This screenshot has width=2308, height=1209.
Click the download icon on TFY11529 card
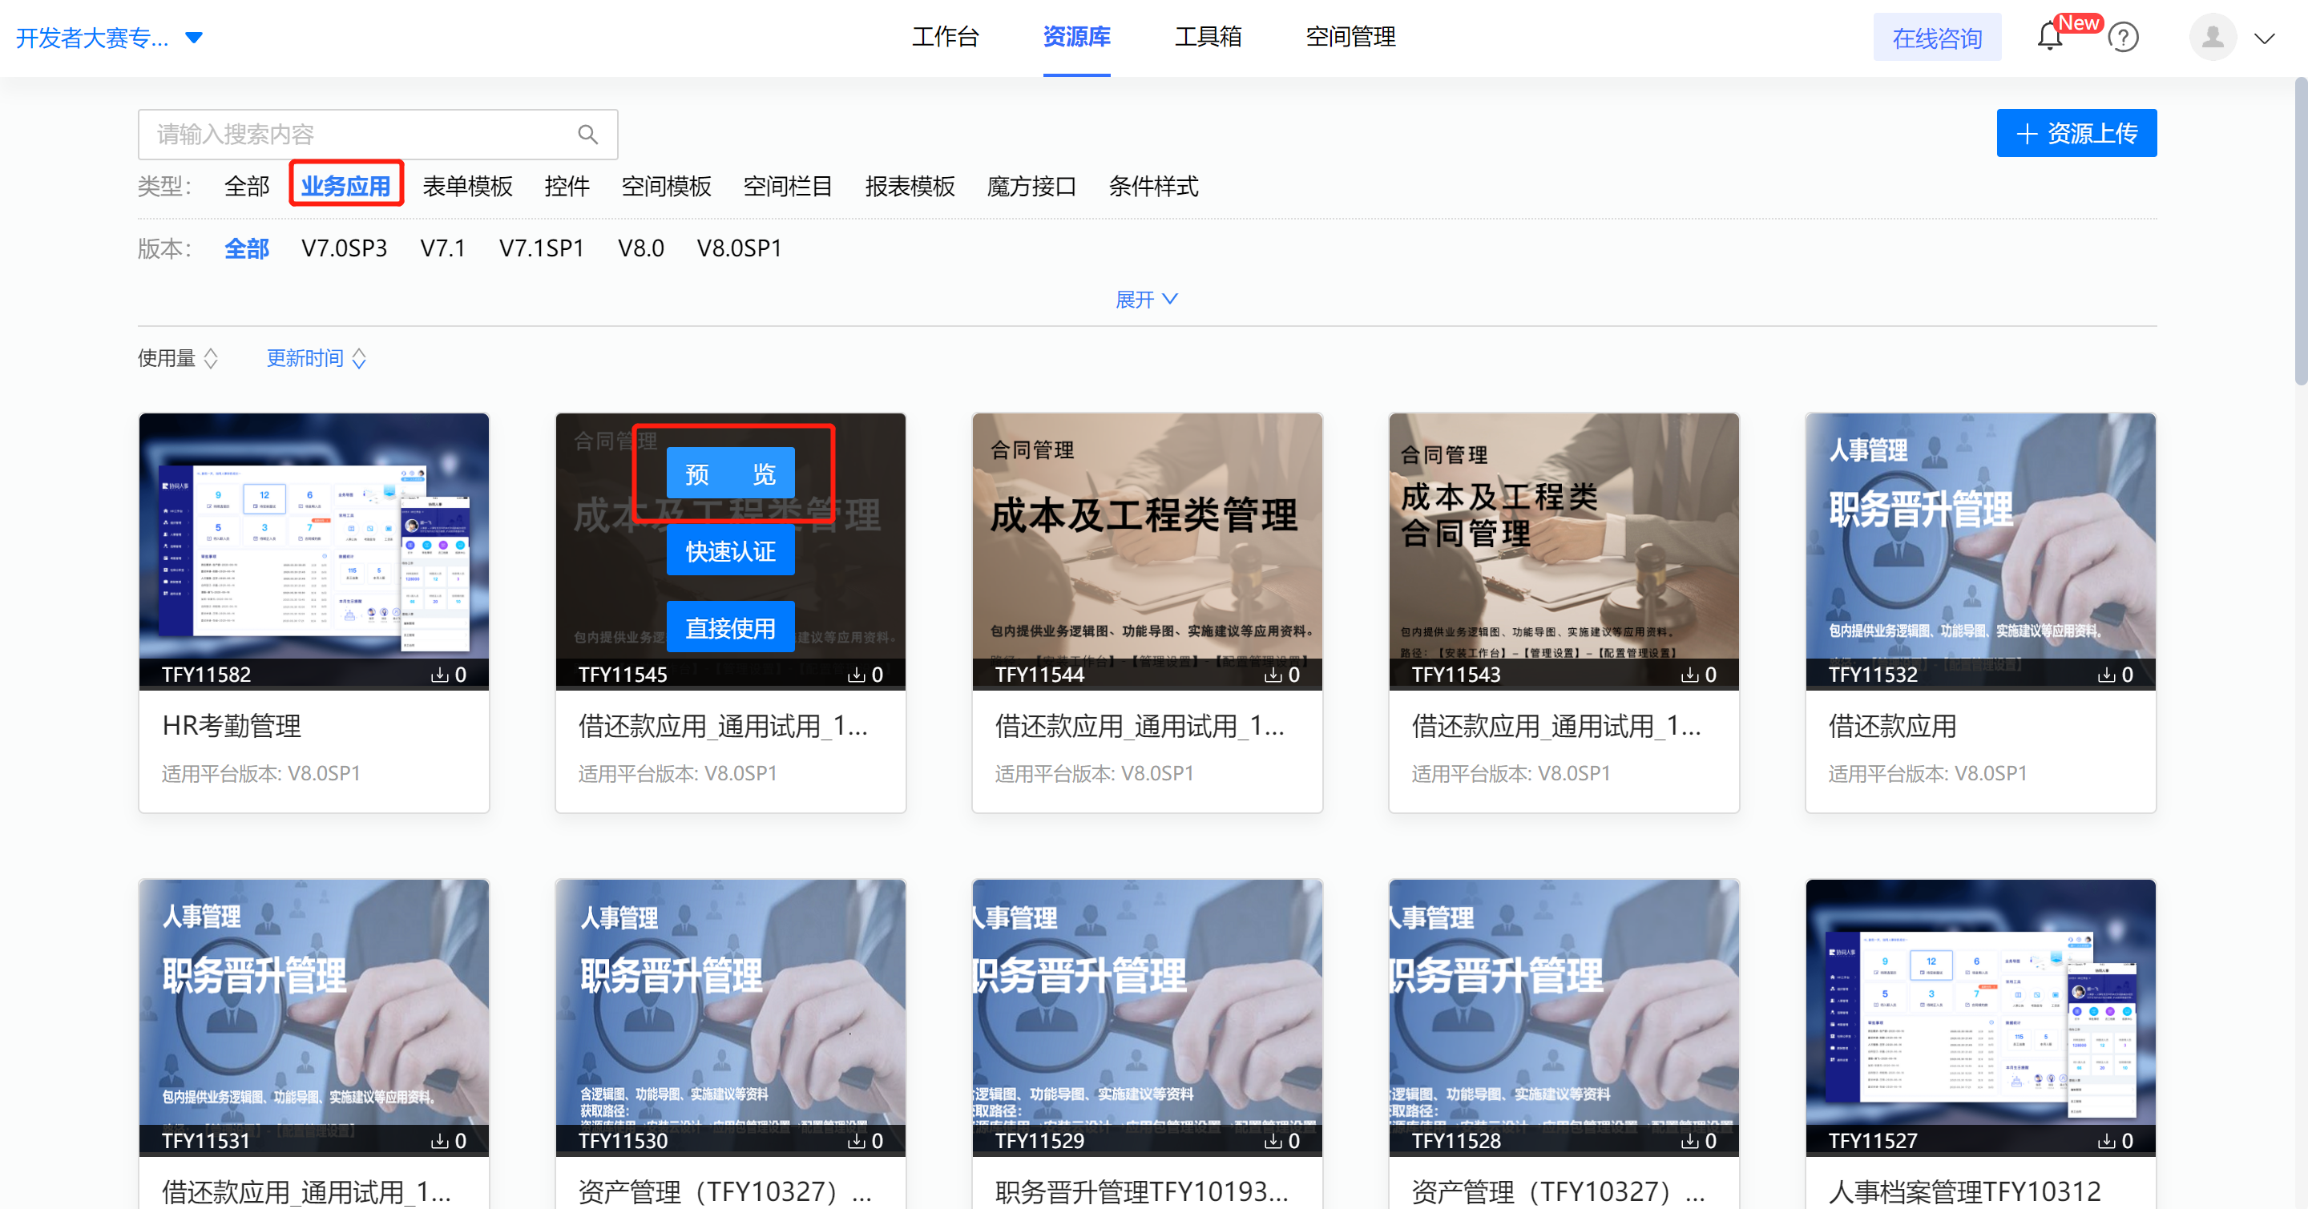(1273, 1141)
